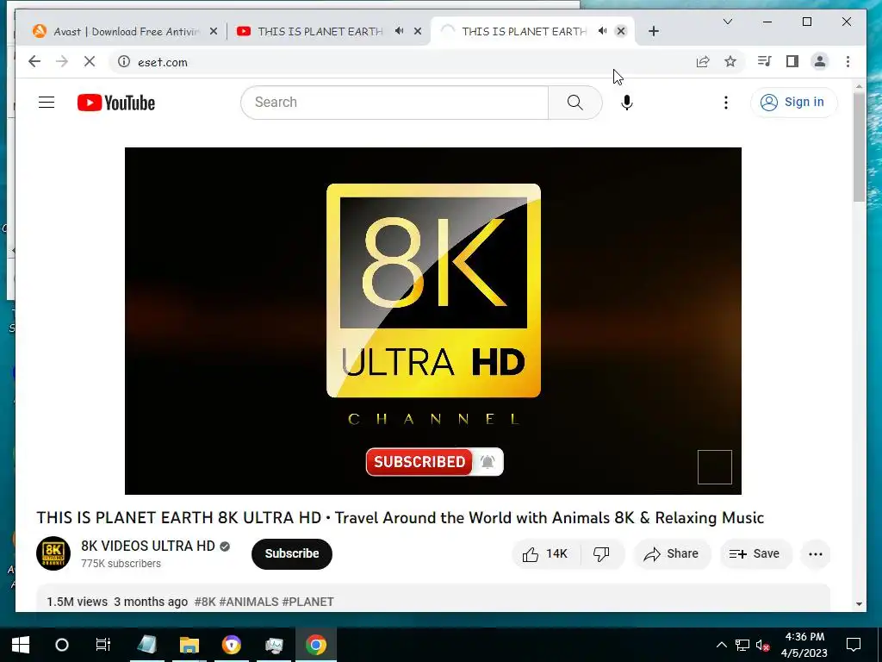Screen dimensions: 882x662
Task: Open File Explorer from taskbar
Action: 189,645
